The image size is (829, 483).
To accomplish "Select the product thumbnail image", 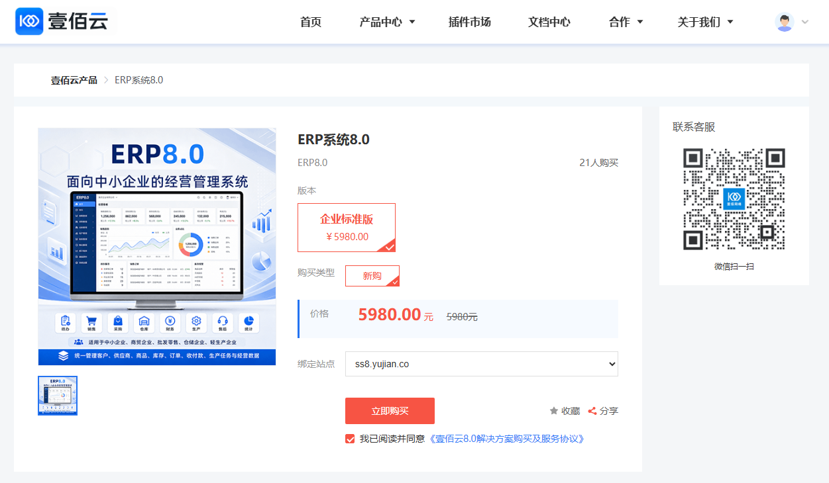I will (x=58, y=396).
